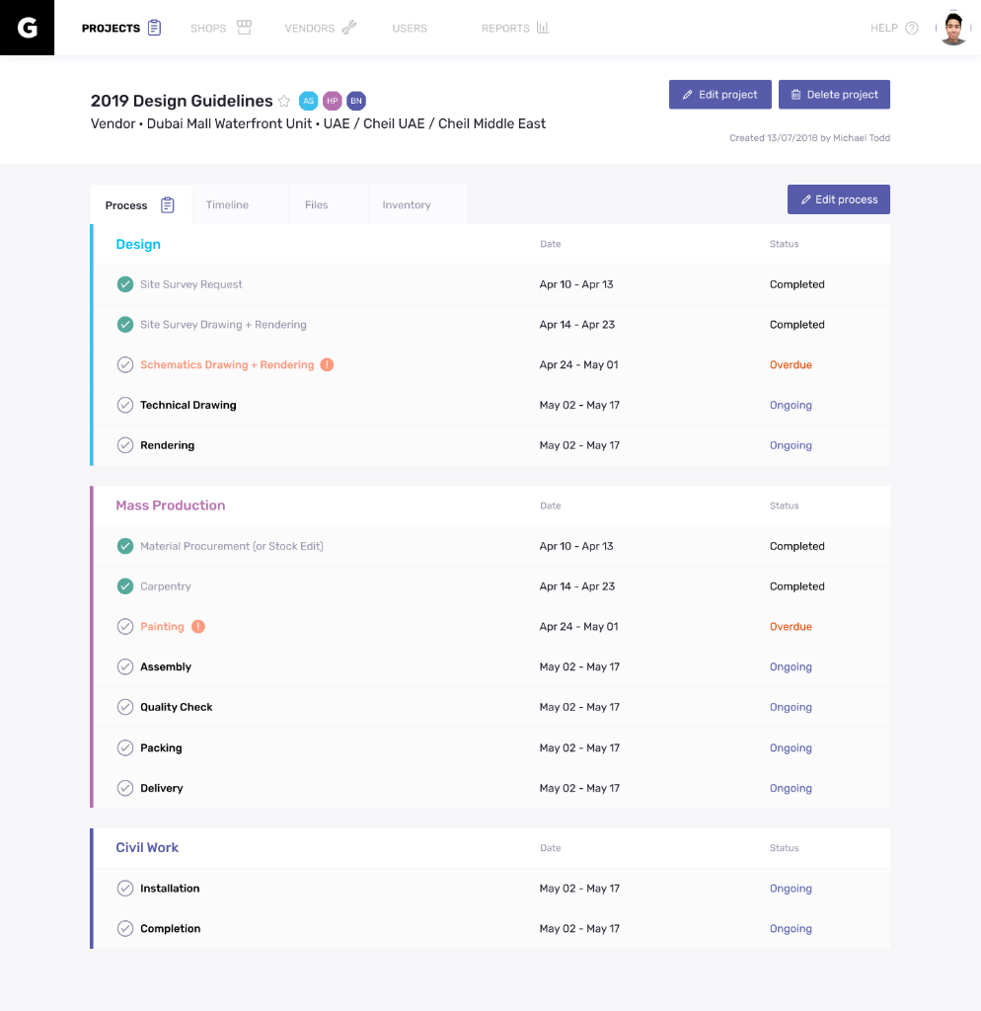The height and width of the screenshot is (1011, 981).
Task: Open the Users menu
Action: tap(410, 28)
